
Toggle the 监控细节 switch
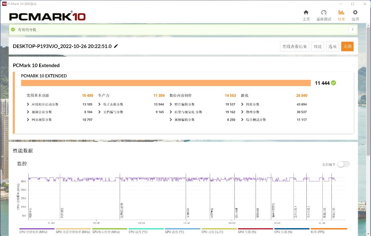pyautogui.click(x=343, y=164)
